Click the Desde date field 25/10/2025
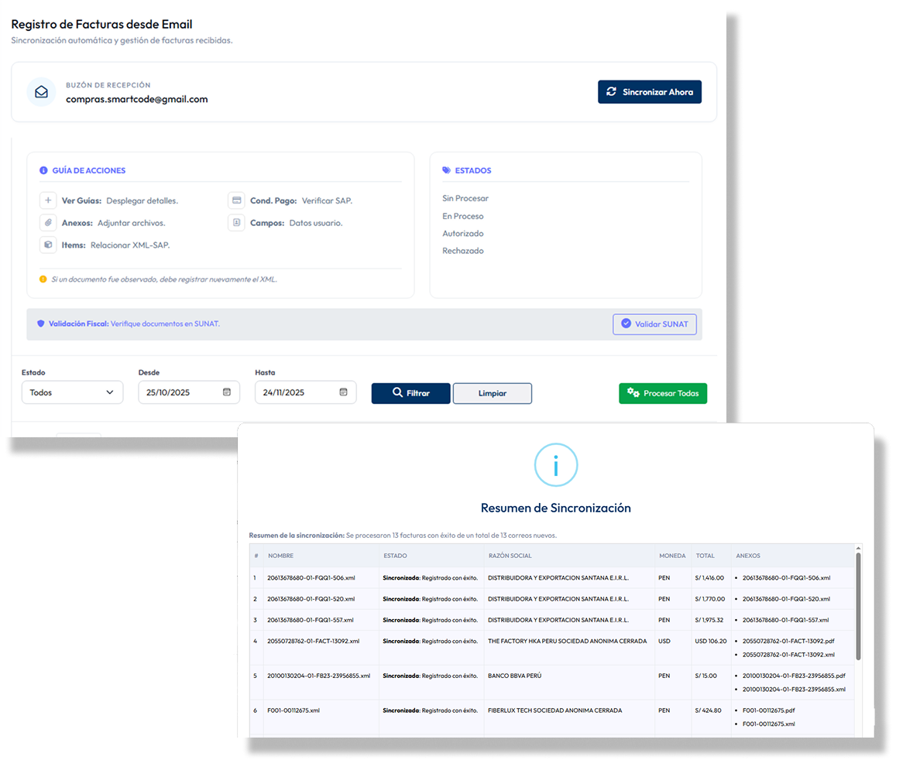The height and width of the screenshot is (760, 920). [x=178, y=392]
